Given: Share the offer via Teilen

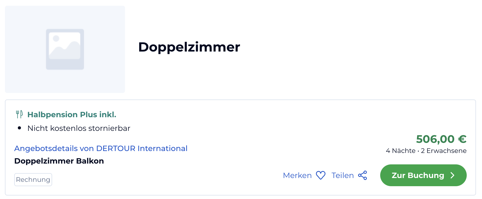Looking at the screenshot, I should (x=349, y=175).
